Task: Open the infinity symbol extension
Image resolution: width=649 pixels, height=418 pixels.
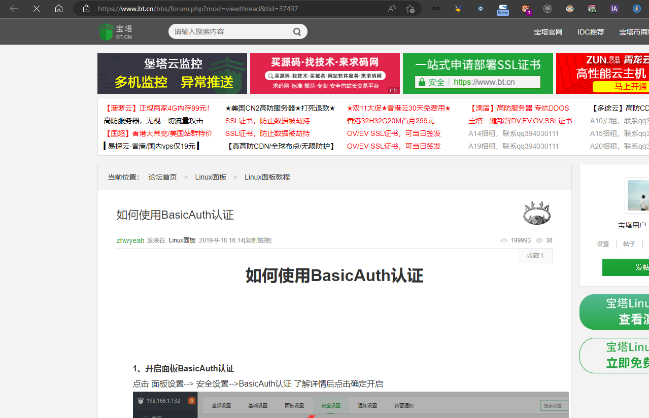Action: [x=435, y=9]
